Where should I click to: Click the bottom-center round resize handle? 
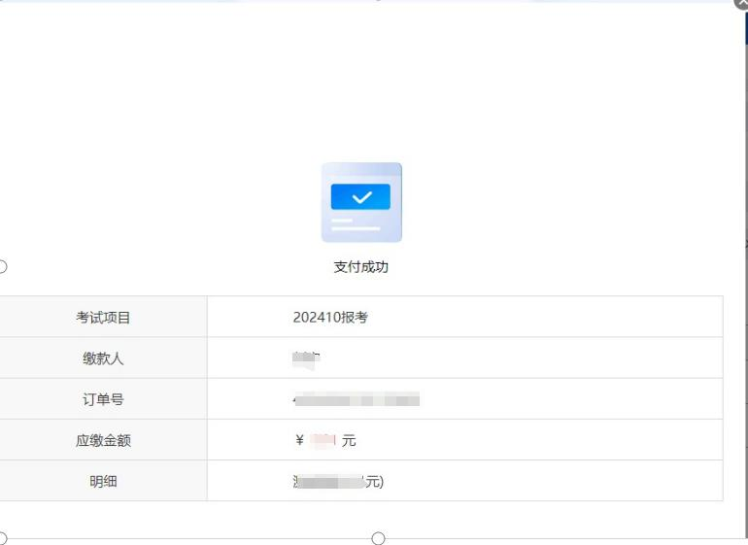coord(378,538)
